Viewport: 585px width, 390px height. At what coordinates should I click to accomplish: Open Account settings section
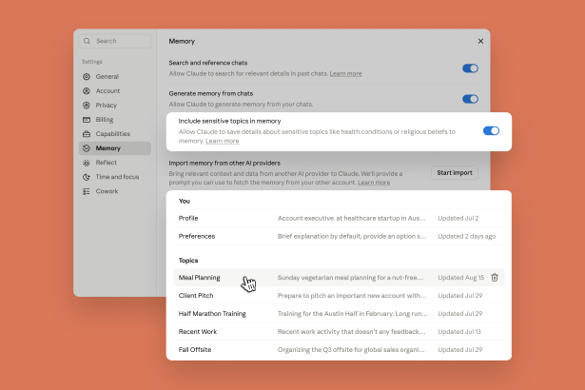pyautogui.click(x=115, y=90)
